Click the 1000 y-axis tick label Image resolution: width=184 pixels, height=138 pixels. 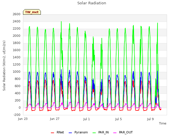click(x=17, y=72)
